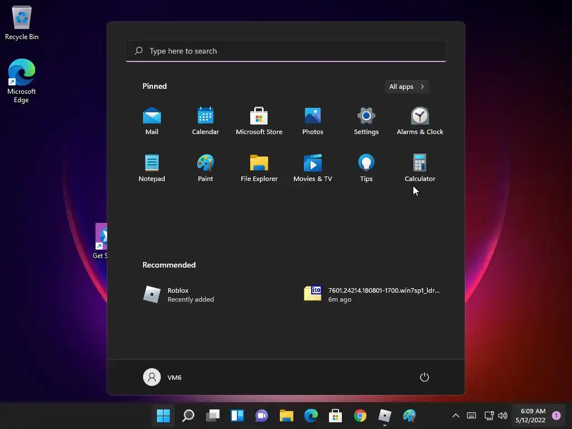
Task: Click the volume speaker tray icon
Action: 503,416
